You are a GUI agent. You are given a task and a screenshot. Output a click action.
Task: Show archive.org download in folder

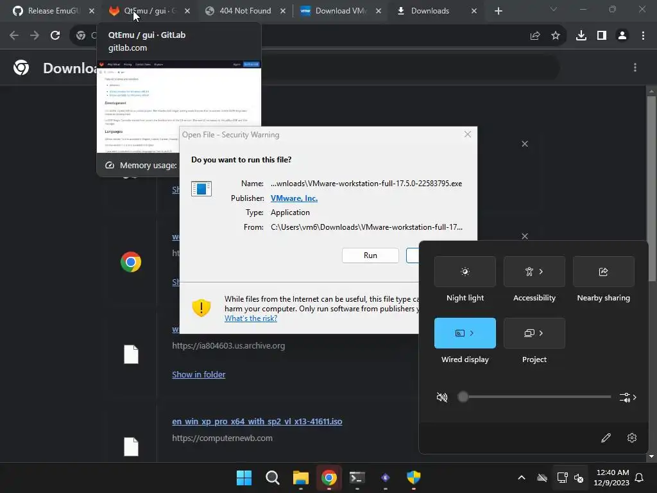pos(199,374)
